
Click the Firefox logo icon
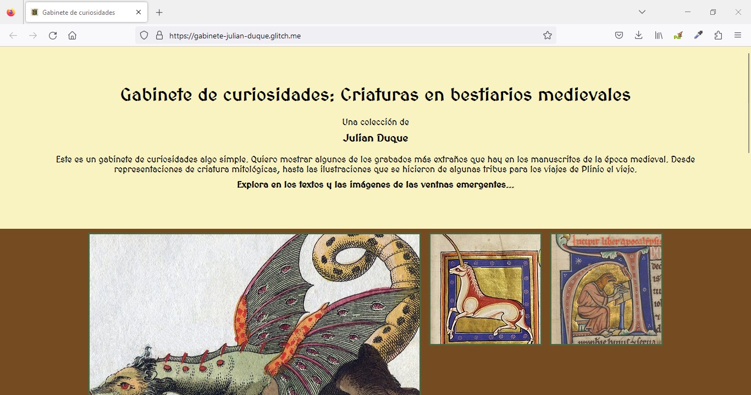[11, 12]
